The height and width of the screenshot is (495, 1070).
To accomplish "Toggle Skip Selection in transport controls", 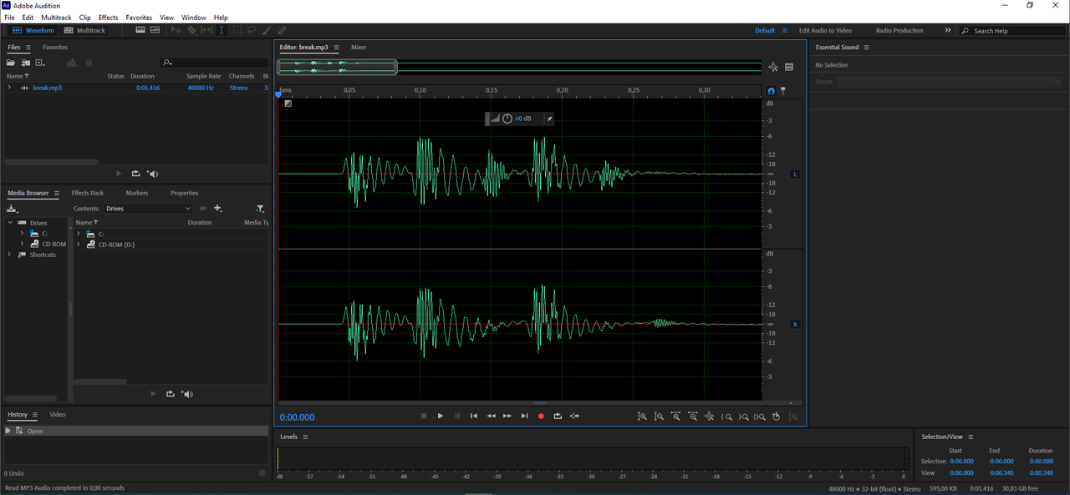I will tap(574, 416).
